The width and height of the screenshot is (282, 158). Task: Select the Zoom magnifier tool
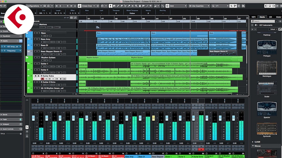click(136, 6)
